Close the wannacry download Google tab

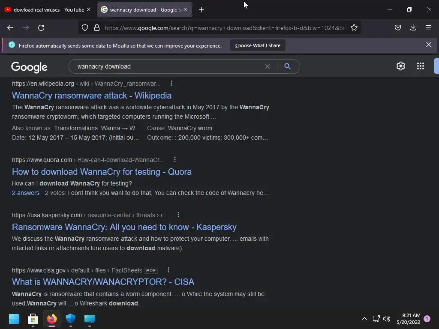point(185,9)
